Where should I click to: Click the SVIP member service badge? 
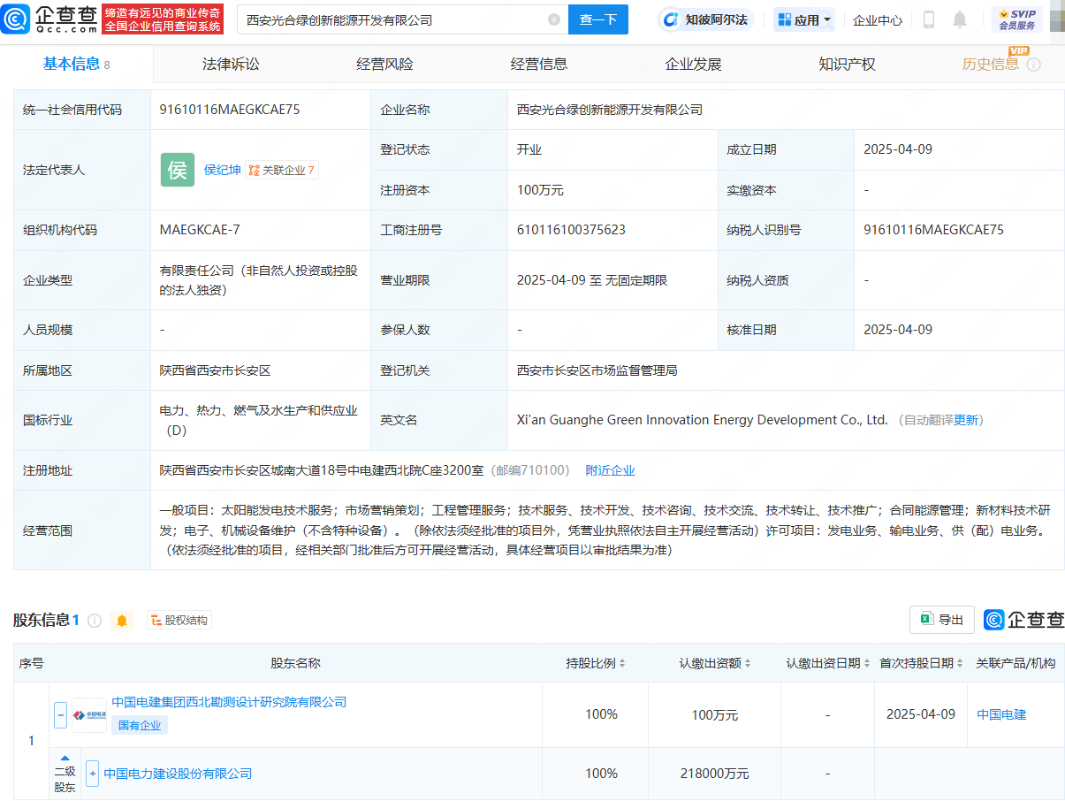1016,19
